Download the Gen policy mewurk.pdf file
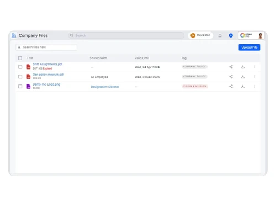 tap(243, 77)
